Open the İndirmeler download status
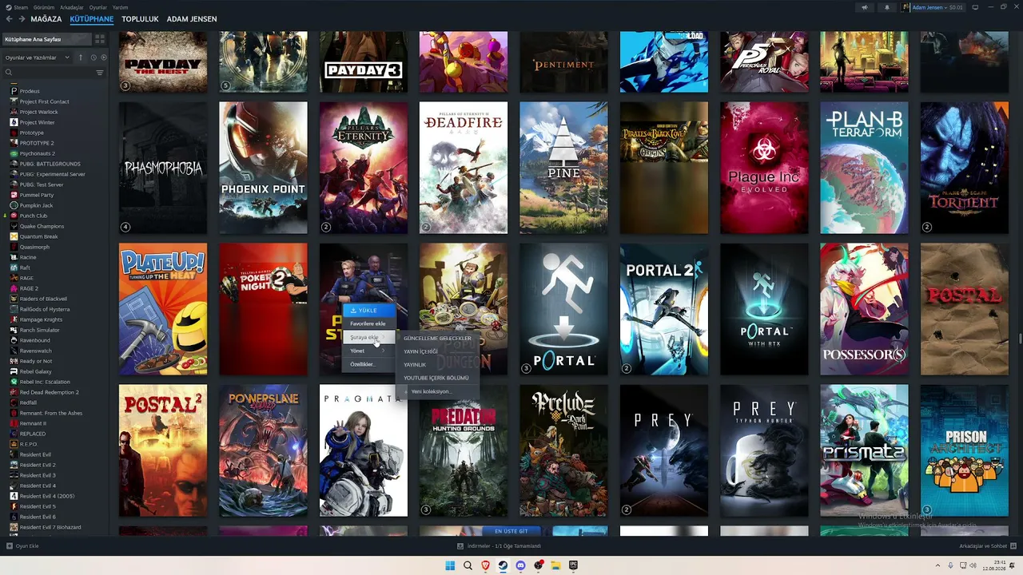Screen dimensions: 1023x575 coord(500,546)
